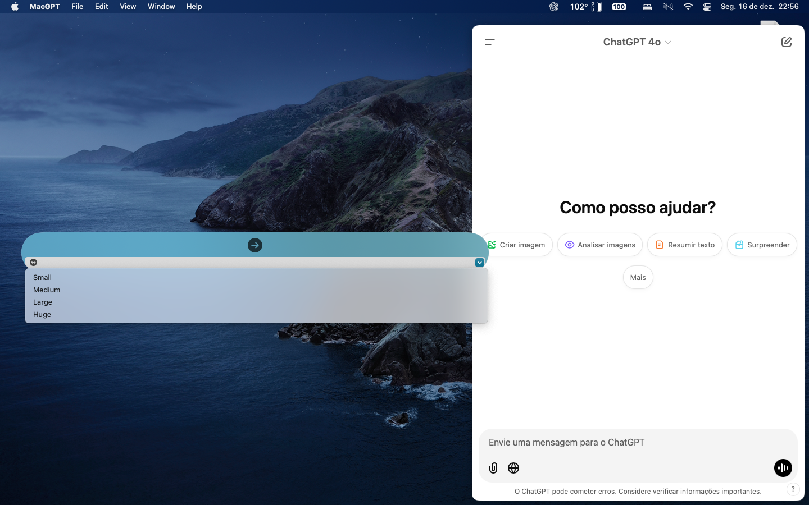Enable web search with the globe icon
The height and width of the screenshot is (505, 809).
513,468
